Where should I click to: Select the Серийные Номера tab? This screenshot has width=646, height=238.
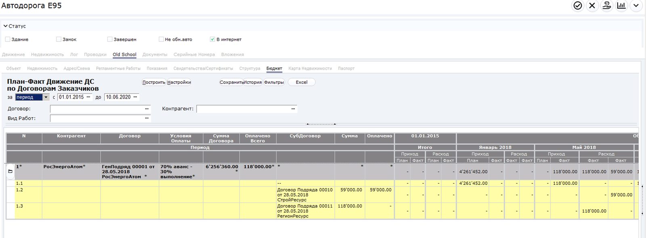(194, 55)
